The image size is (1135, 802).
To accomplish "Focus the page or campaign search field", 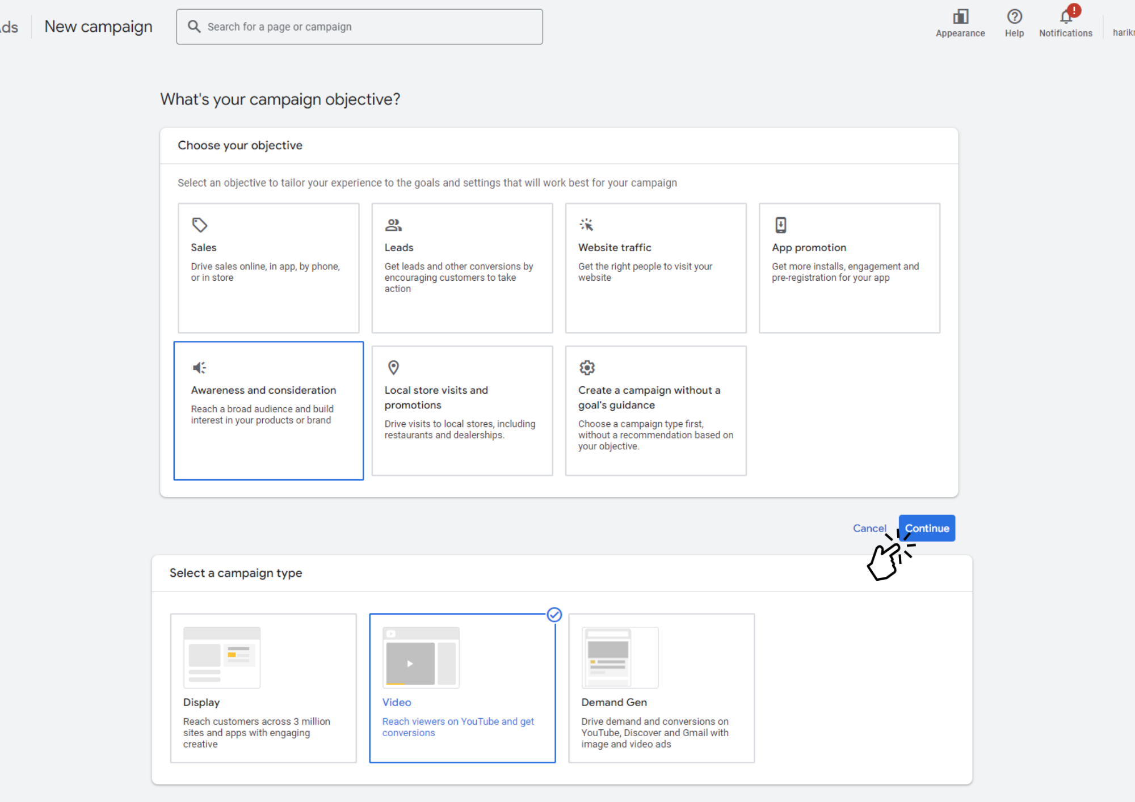I will coord(359,27).
